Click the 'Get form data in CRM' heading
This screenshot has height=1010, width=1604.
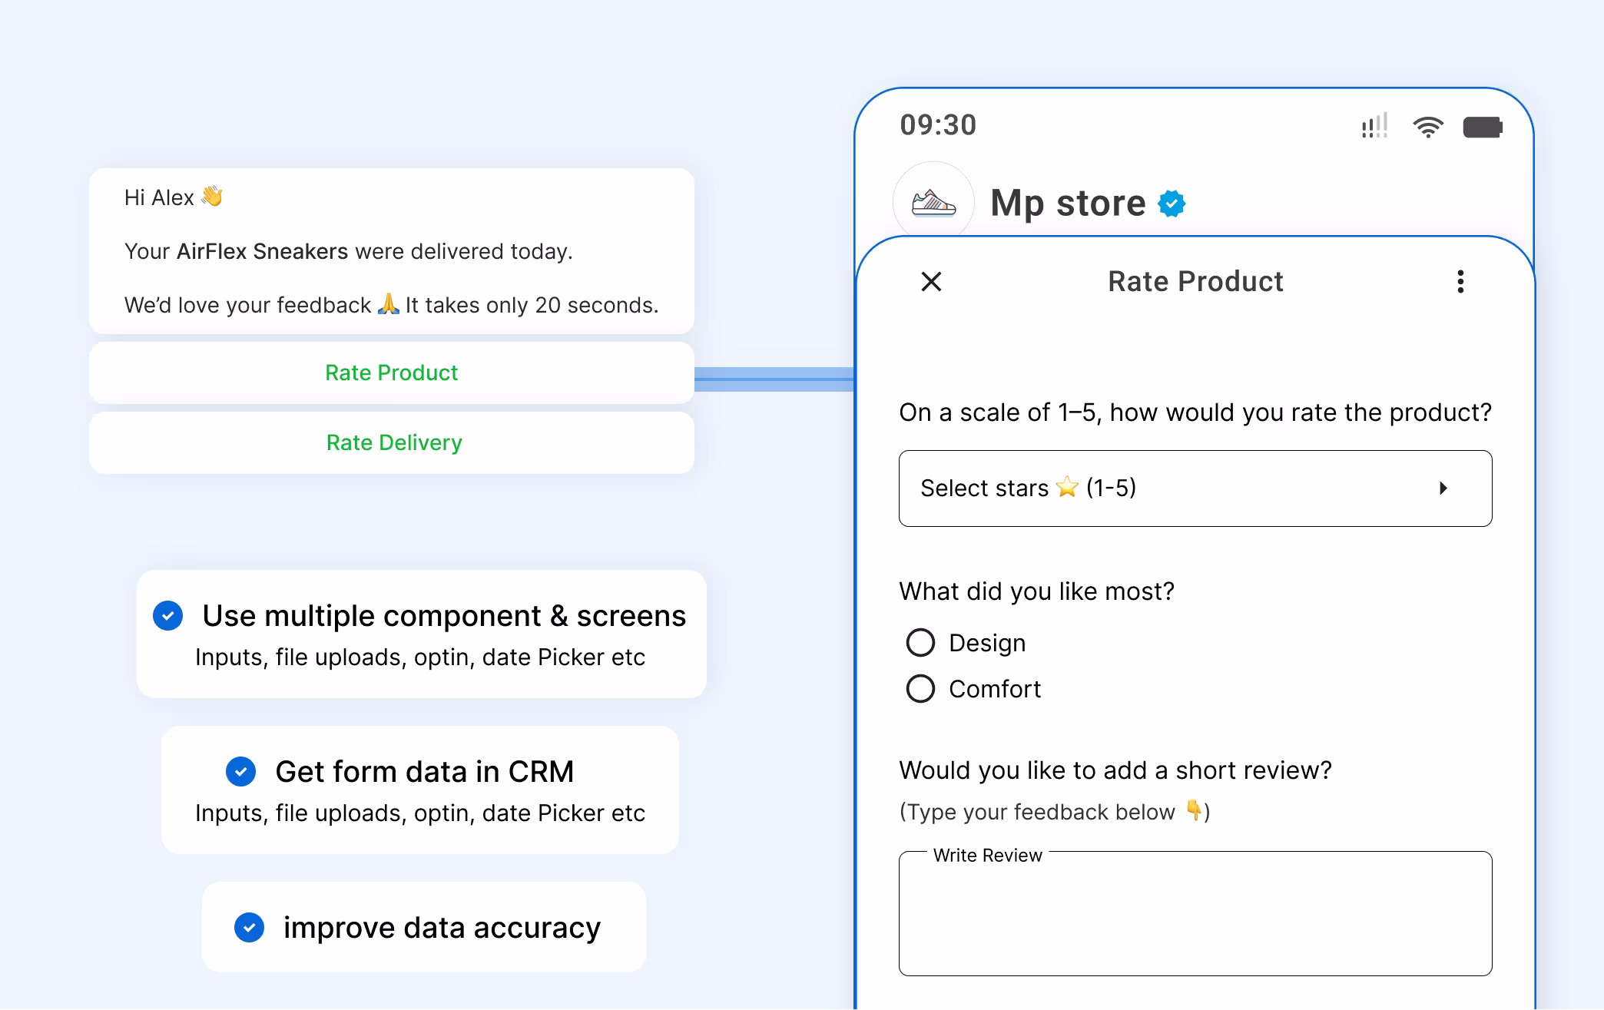pyautogui.click(x=425, y=771)
